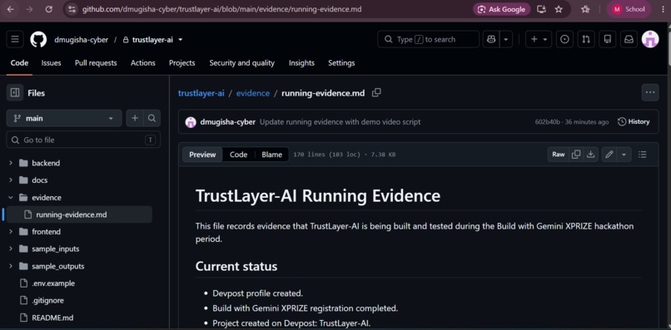Viewport: 671px width, 330px height.
Task: Click the browser forward arrow
Action: tap(29, 9)
